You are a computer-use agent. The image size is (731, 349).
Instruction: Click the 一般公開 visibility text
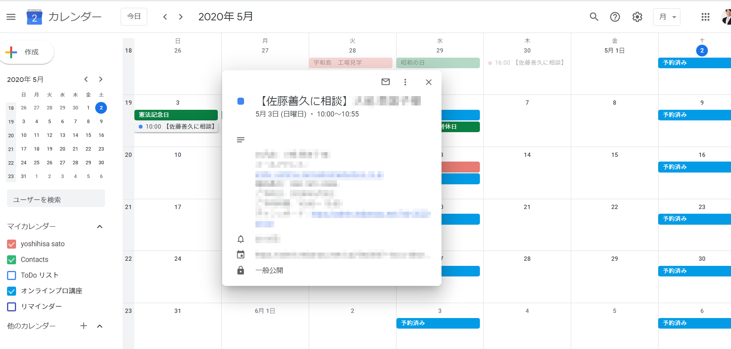click(x=269, y=270)
